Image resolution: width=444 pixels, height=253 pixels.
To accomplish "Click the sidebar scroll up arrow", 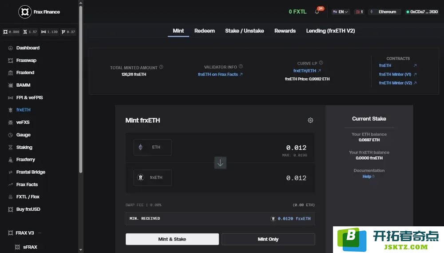I will (81, 3).
